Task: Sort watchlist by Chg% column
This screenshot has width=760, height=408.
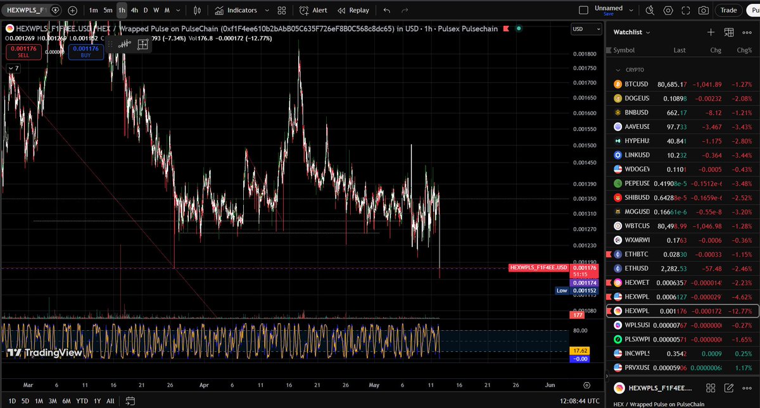Action: click(x=744, y=50)
